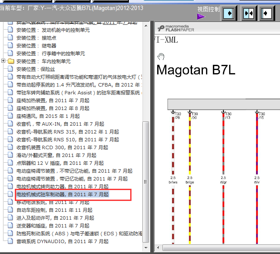Click the Macromedia FlashPaper logo
Image resolution: width=280 pixels, height=254 pixels.
click(x=176, y=28)
